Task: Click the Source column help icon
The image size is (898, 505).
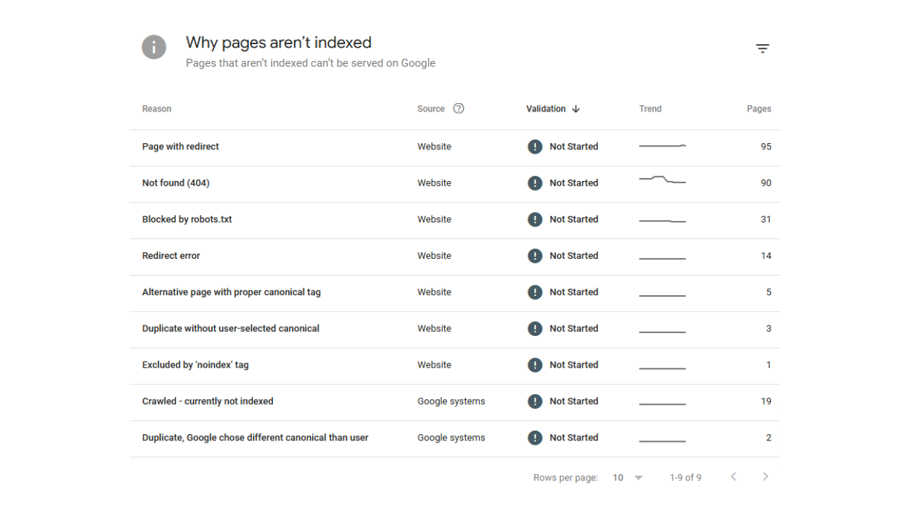Action: coord(459,108)
